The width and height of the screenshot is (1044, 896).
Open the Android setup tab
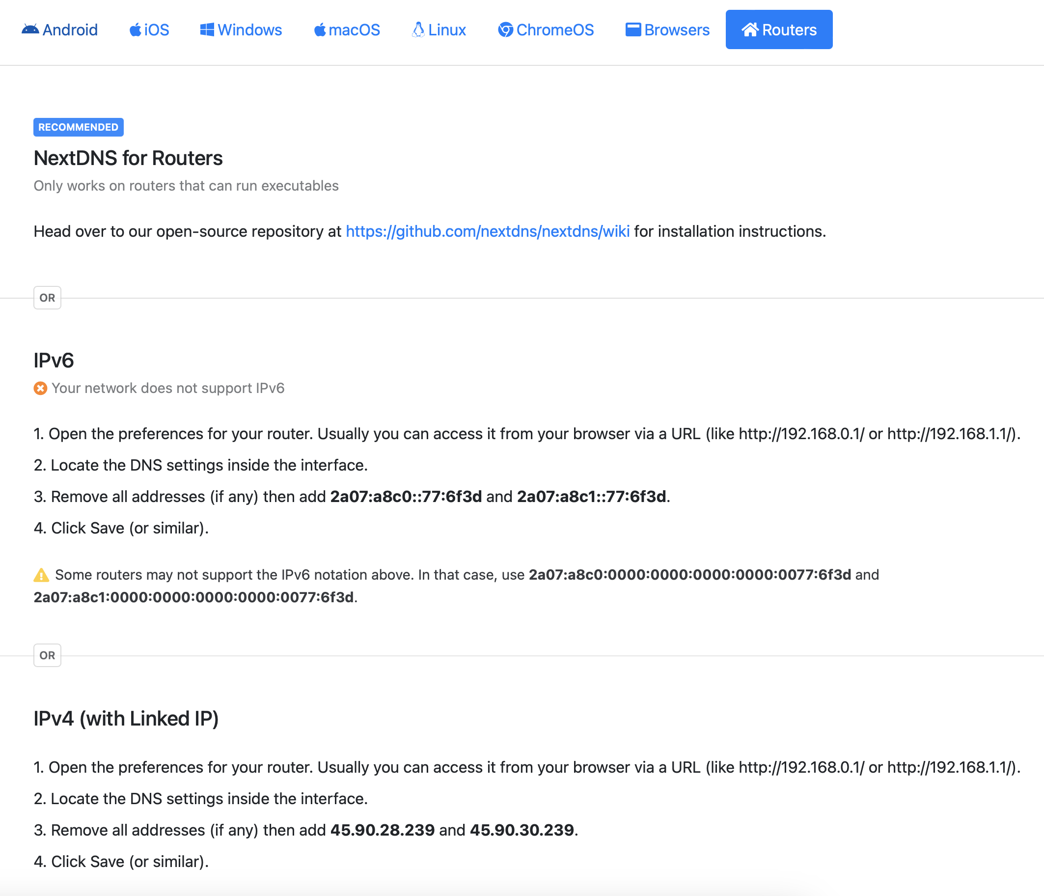[59, 30]
